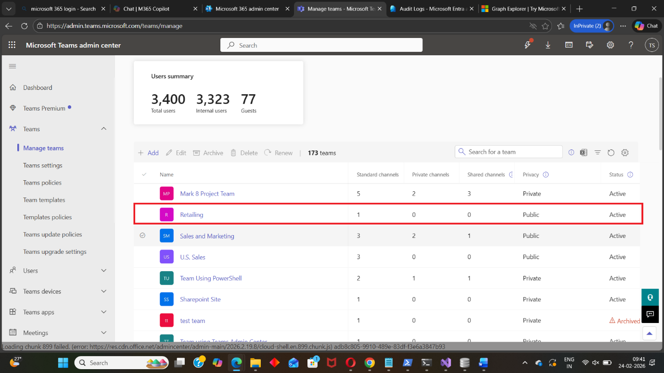Click Add to create a new team
664x373 pixels.
[148, 153]
